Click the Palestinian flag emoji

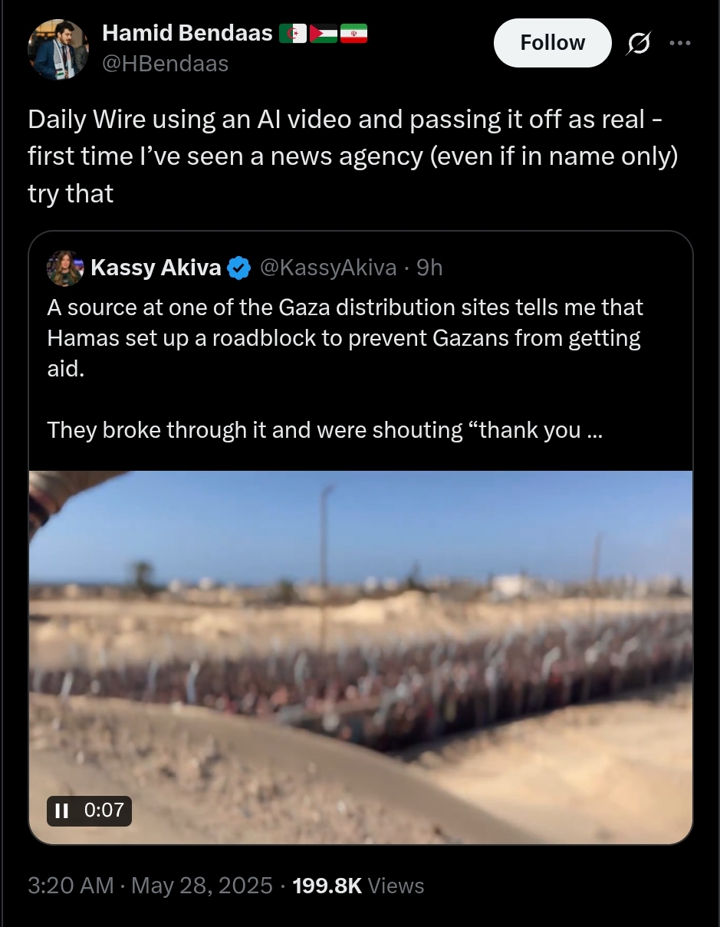tap(323, 35)
